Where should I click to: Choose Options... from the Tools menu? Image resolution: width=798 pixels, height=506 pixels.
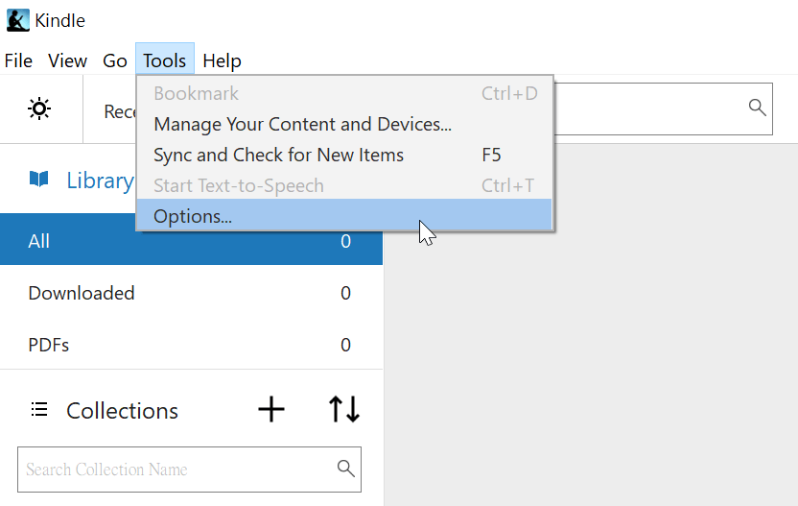[x=344, y=216]
